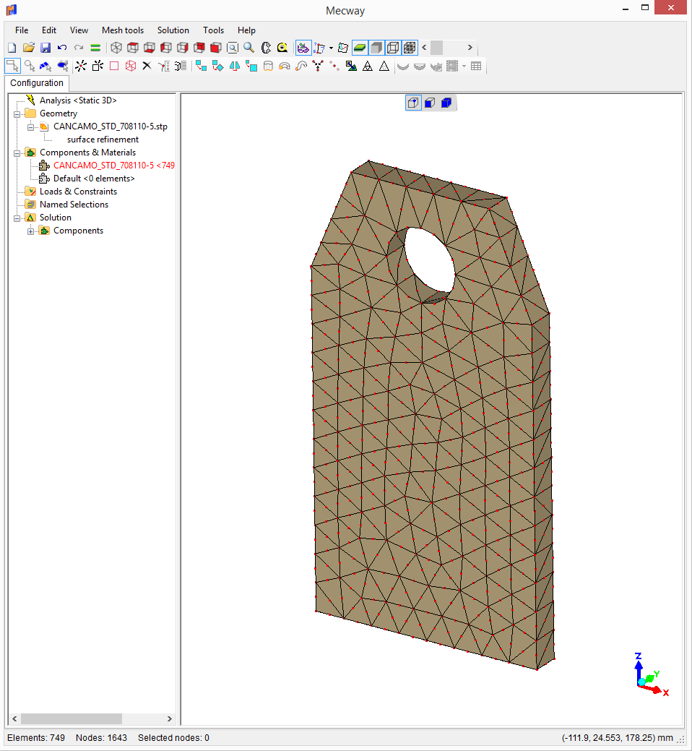Image resolution: width=692 pixels, height=751 pixels.
Task: Select Named Selections in the tree
Action: 74,204
